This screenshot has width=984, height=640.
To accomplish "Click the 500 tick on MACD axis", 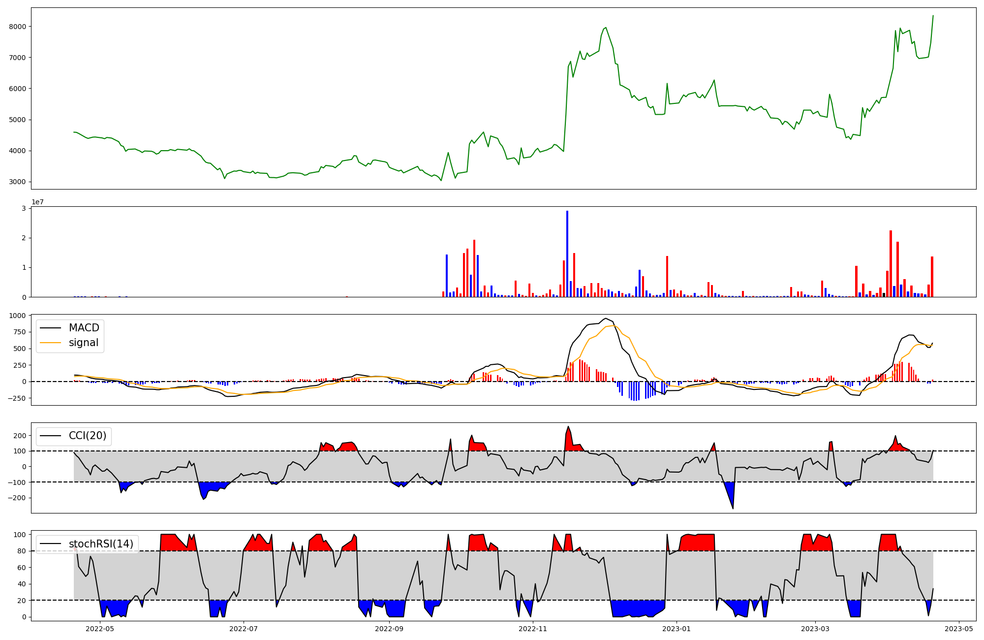I will pos(20,349).
